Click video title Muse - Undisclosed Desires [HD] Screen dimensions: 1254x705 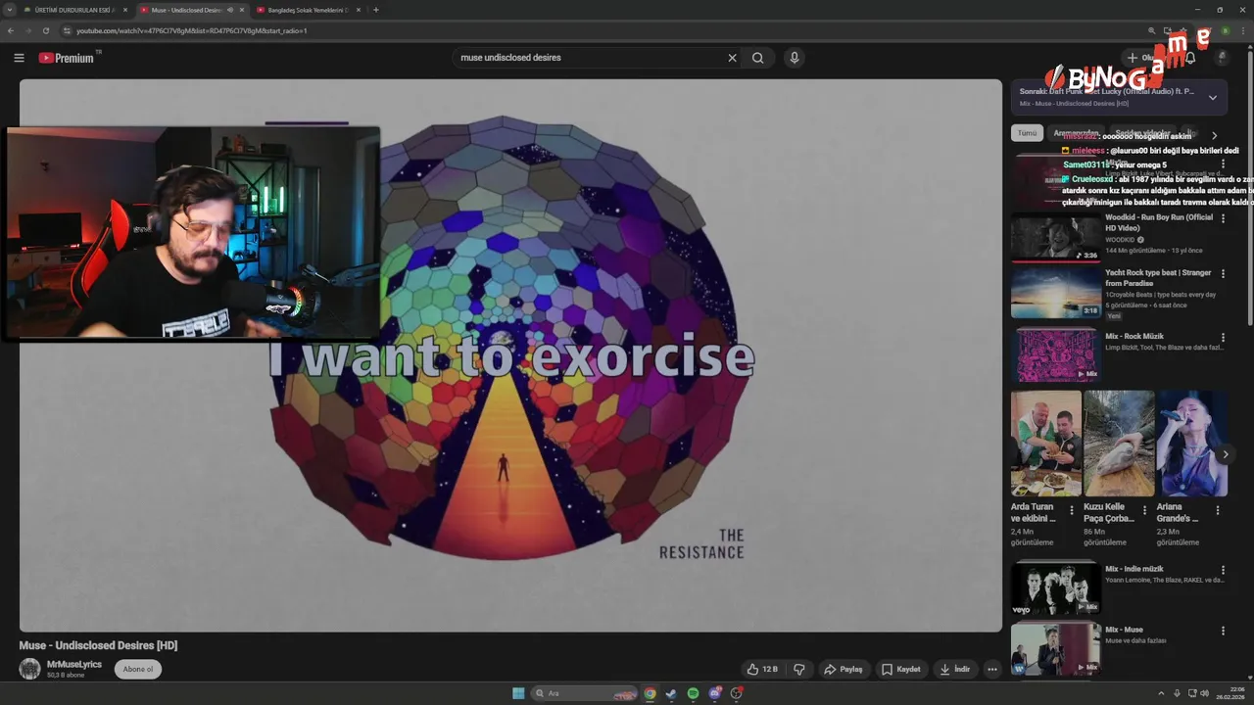[x=98, y=645]
